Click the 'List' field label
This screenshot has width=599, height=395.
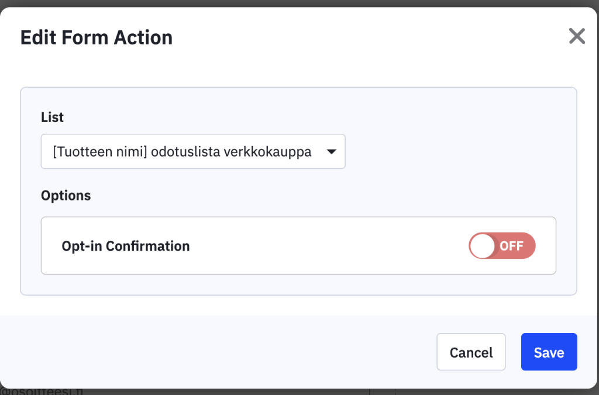[x=52, y=117]
